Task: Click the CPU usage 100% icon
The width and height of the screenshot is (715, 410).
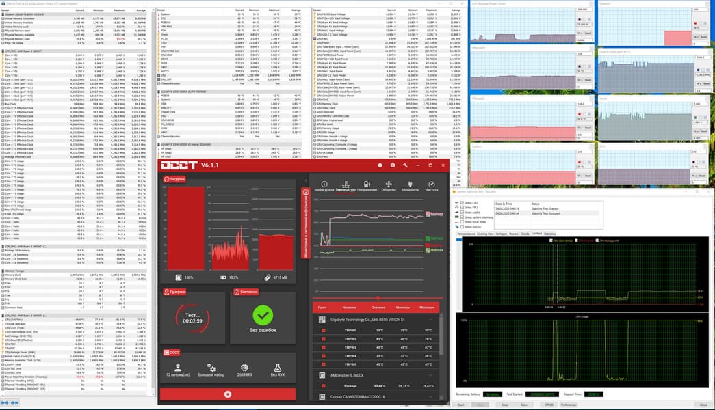Action: coord(179,277)
